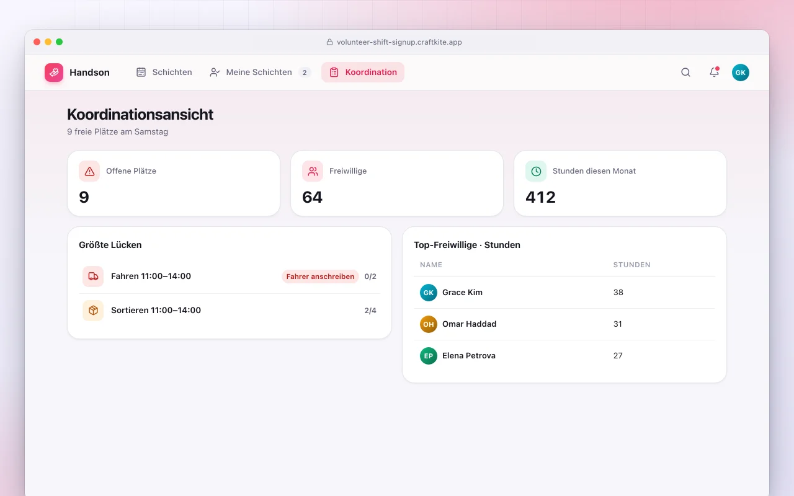Click the name Elena Petrova
The width and height of the screenshot is (794, 496).
[468, 356]
